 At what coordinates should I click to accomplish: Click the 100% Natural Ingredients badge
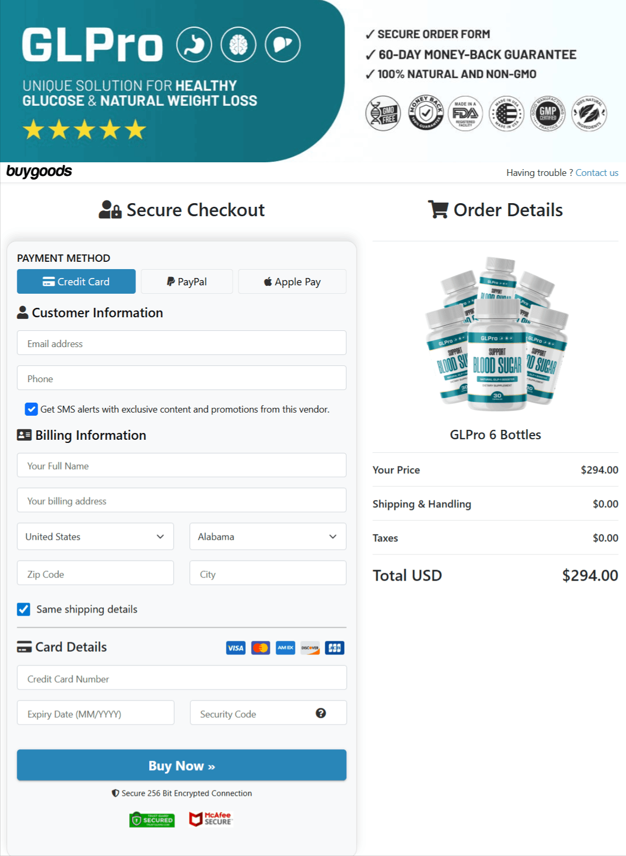(x=589, y=113)
